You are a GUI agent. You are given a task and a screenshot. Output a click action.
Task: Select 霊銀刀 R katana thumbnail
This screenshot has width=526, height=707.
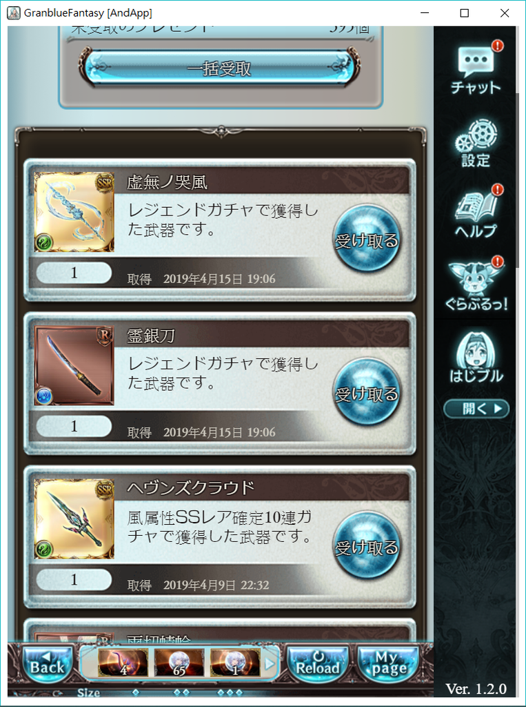(74, 365)
